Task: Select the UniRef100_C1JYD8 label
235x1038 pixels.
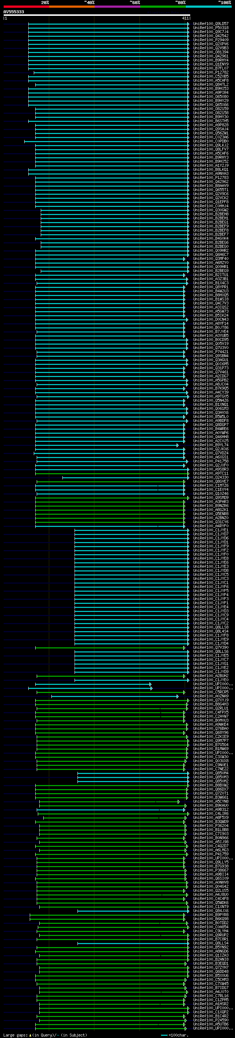Action: (x=211, y=571)
